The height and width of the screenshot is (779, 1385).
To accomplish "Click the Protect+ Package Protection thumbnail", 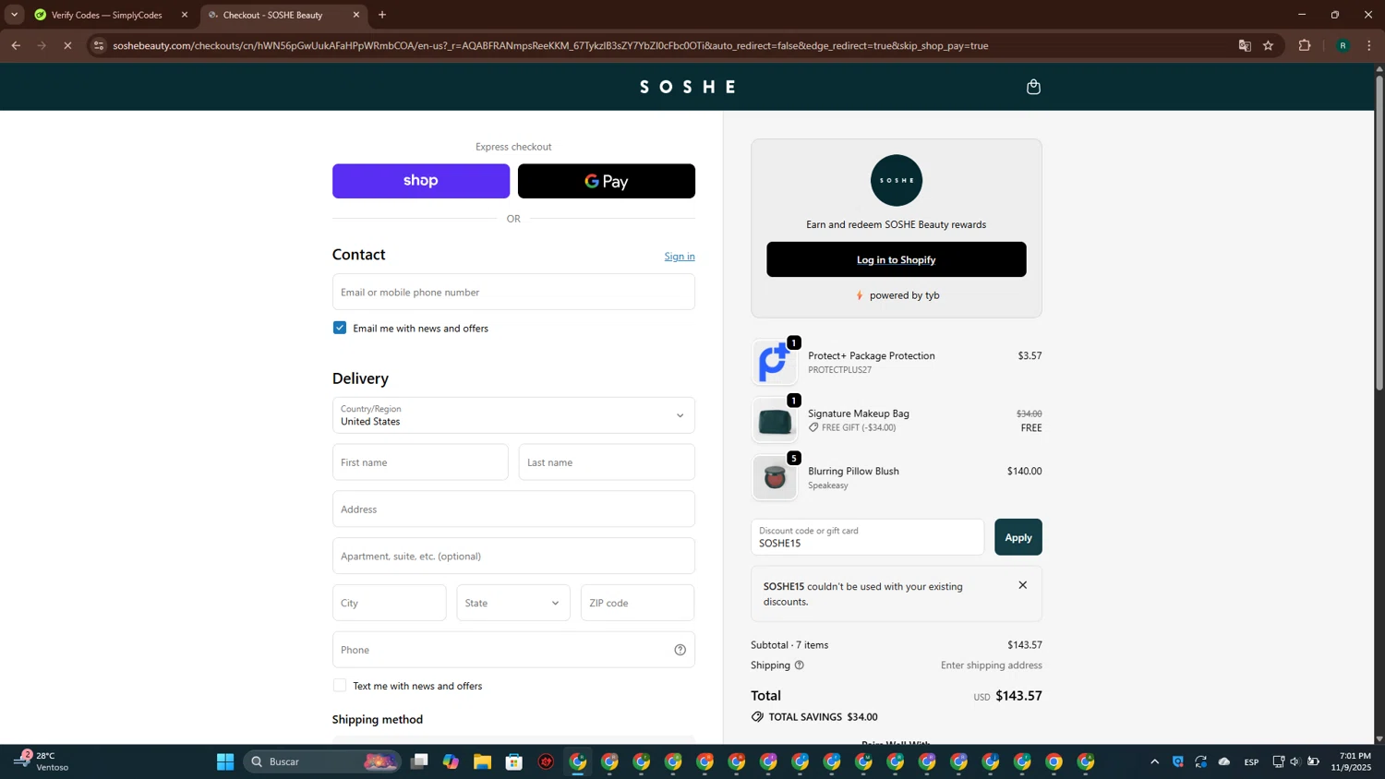I will [x=774, y=362].
